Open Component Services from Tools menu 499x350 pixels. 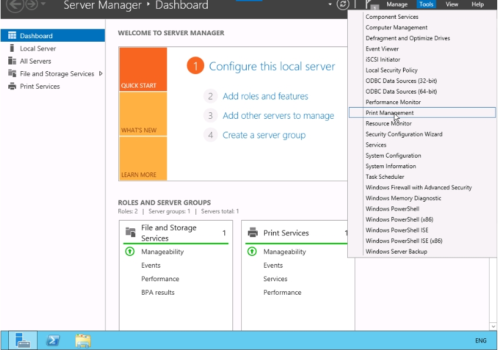pyautogui.click(x=423, y=16)
